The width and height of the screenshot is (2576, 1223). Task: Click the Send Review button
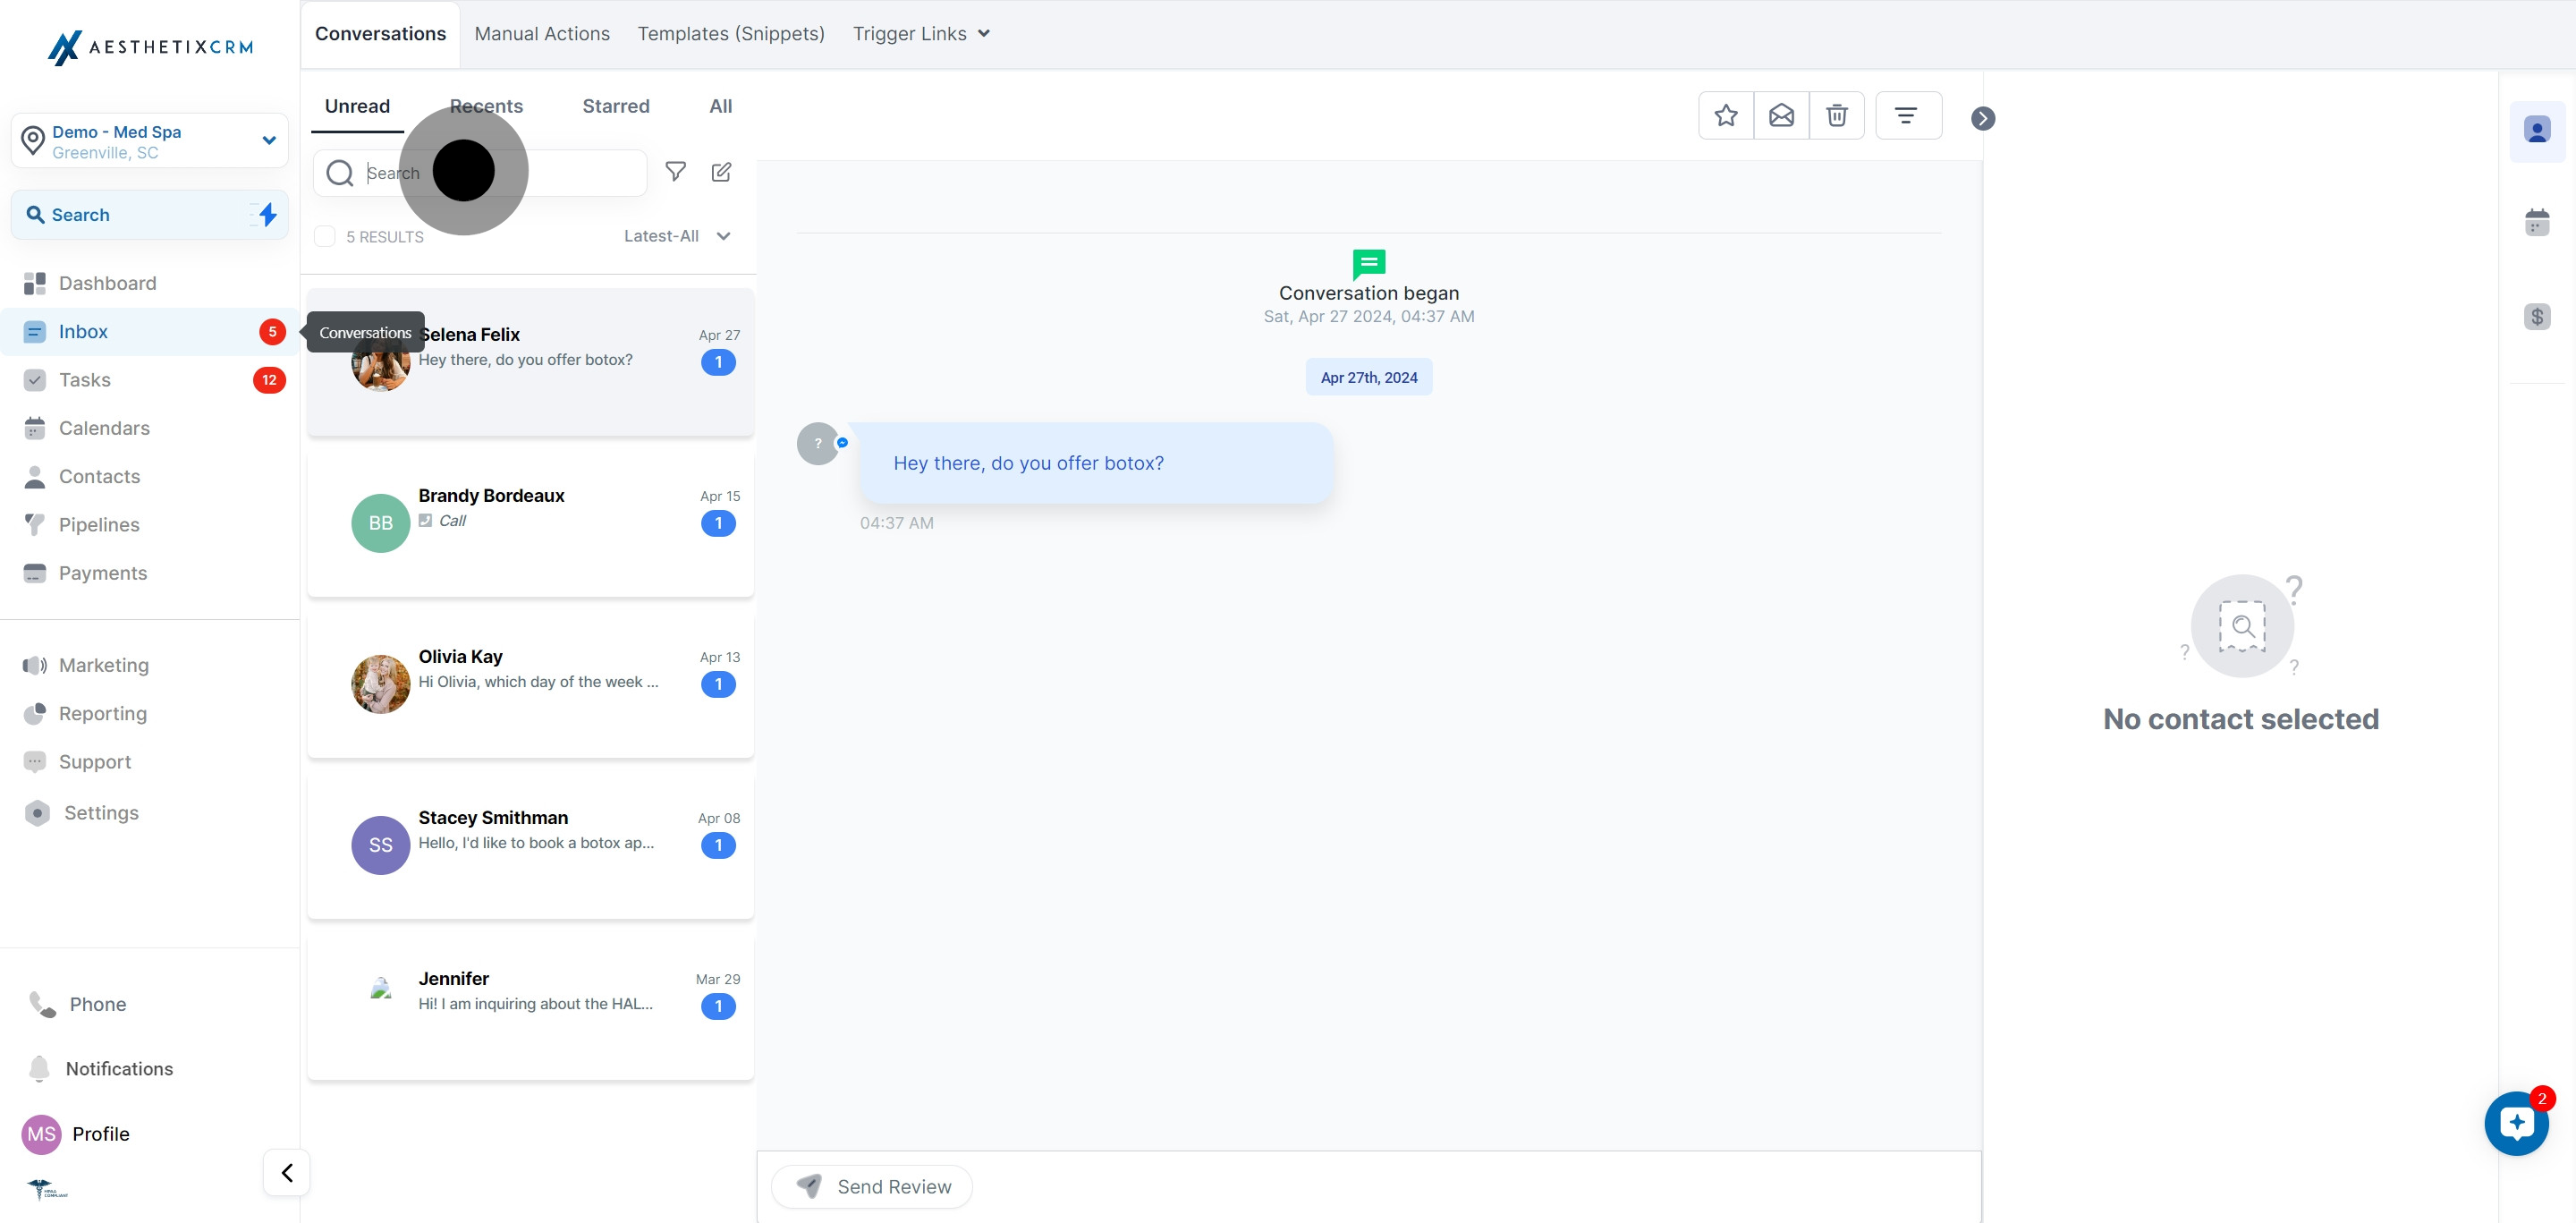click(x=872, y=1186)
